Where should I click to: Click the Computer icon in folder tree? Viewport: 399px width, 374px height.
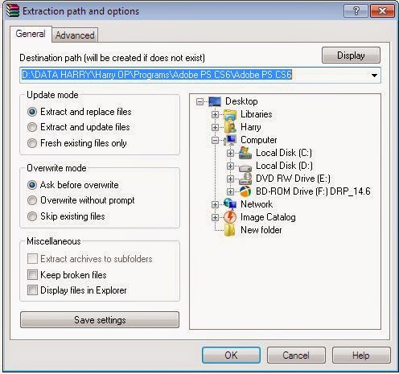click(x=230, y=140)
